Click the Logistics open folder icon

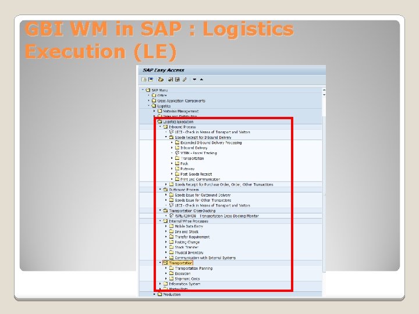pyautogui.click(x=154, y=106)
